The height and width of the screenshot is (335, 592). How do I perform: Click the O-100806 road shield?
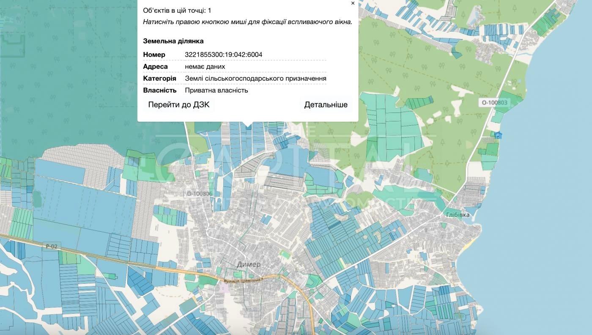tap(199, 194)
